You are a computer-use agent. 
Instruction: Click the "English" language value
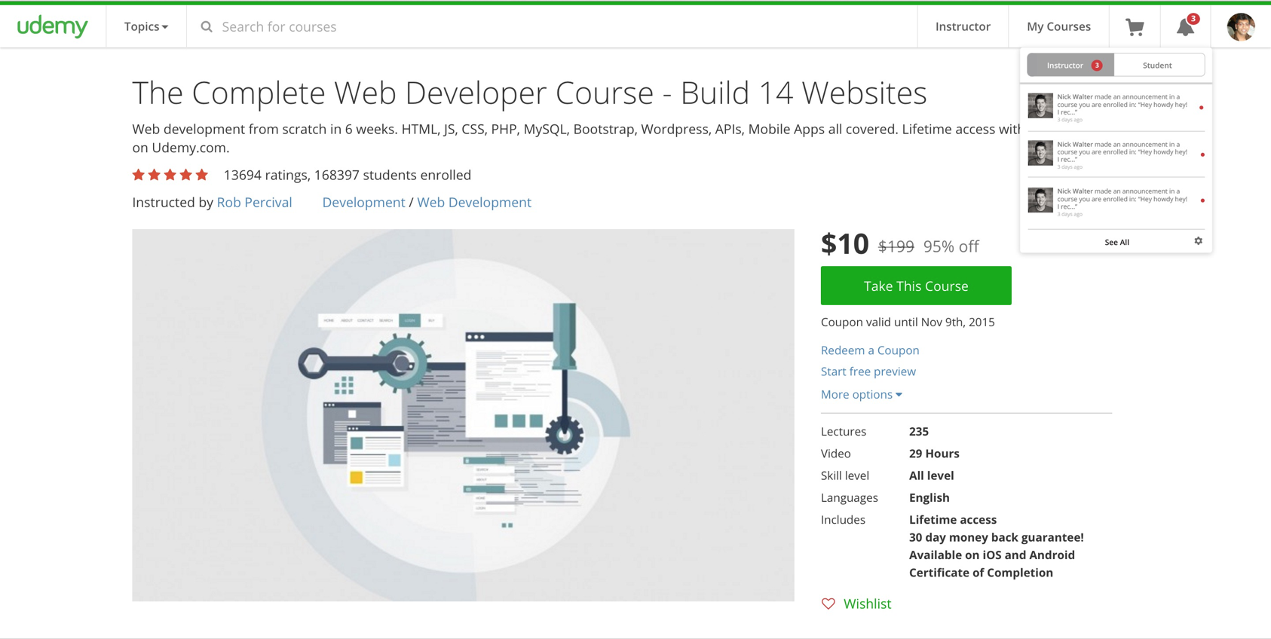[x=930, y=498]
